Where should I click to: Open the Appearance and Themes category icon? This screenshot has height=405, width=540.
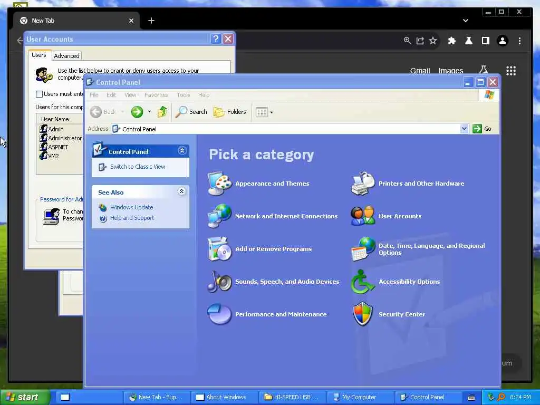(x=219, y=183)
